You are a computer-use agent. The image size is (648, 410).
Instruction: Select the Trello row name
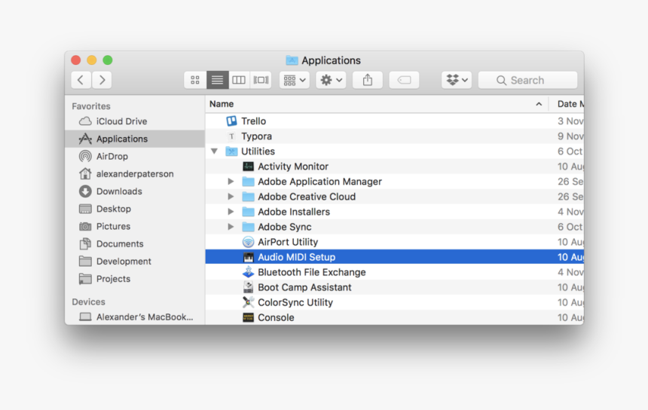click(253, 121)
